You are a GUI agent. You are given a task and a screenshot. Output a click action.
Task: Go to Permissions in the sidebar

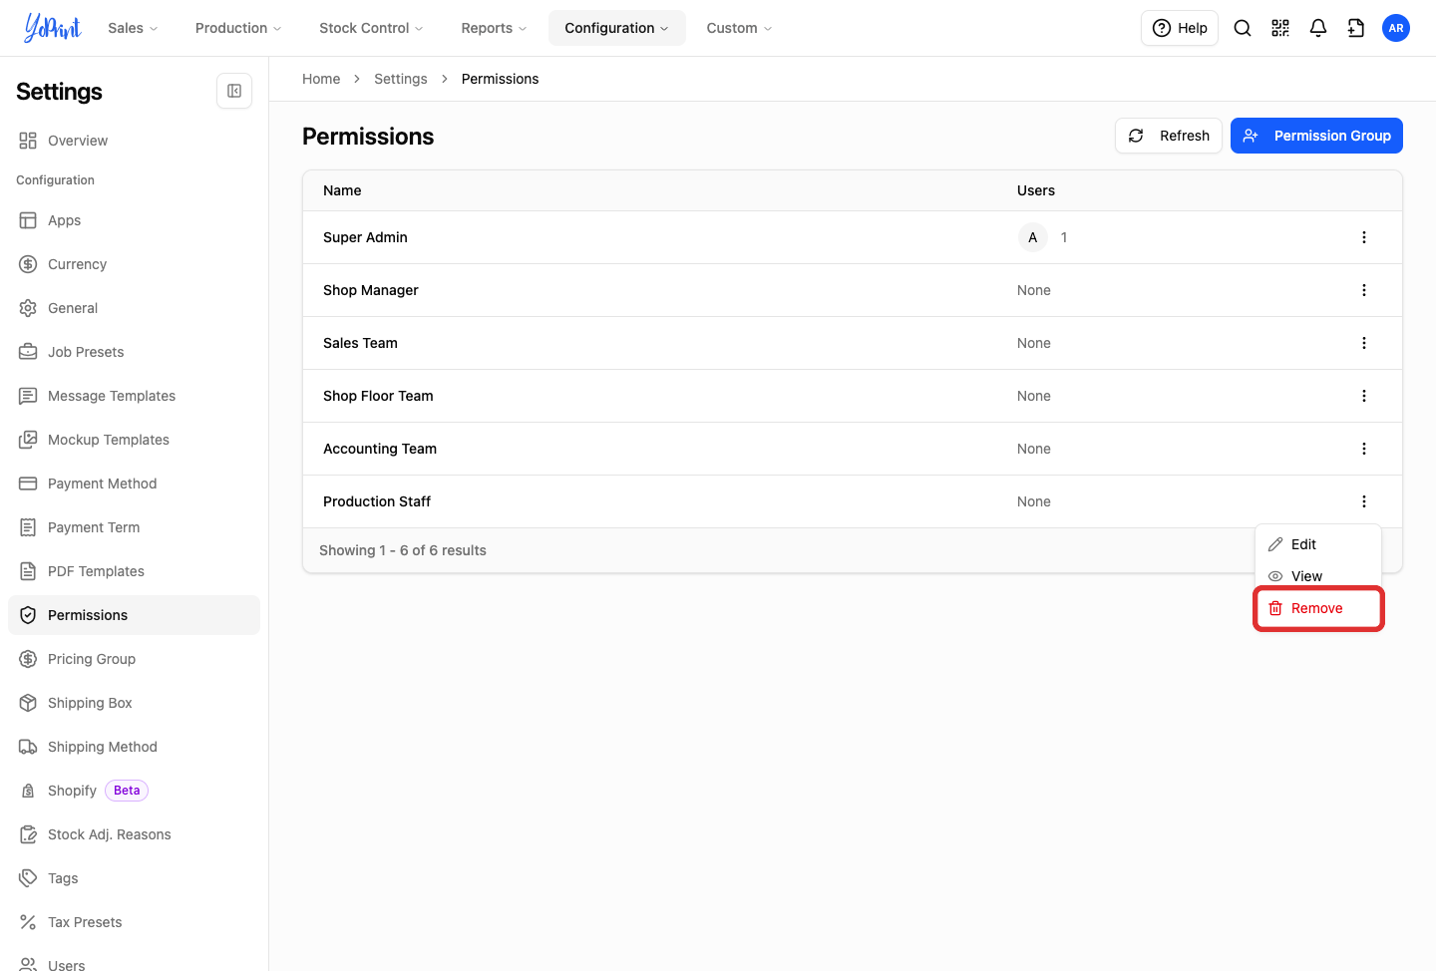(x=134, y=615)
